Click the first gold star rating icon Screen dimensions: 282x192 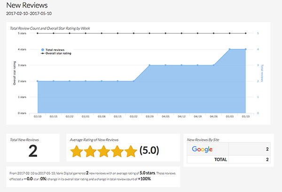pos(77,152)
